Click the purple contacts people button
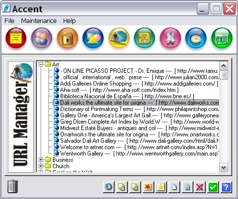This screenshot has width=238, height=199. pos(42,38)
